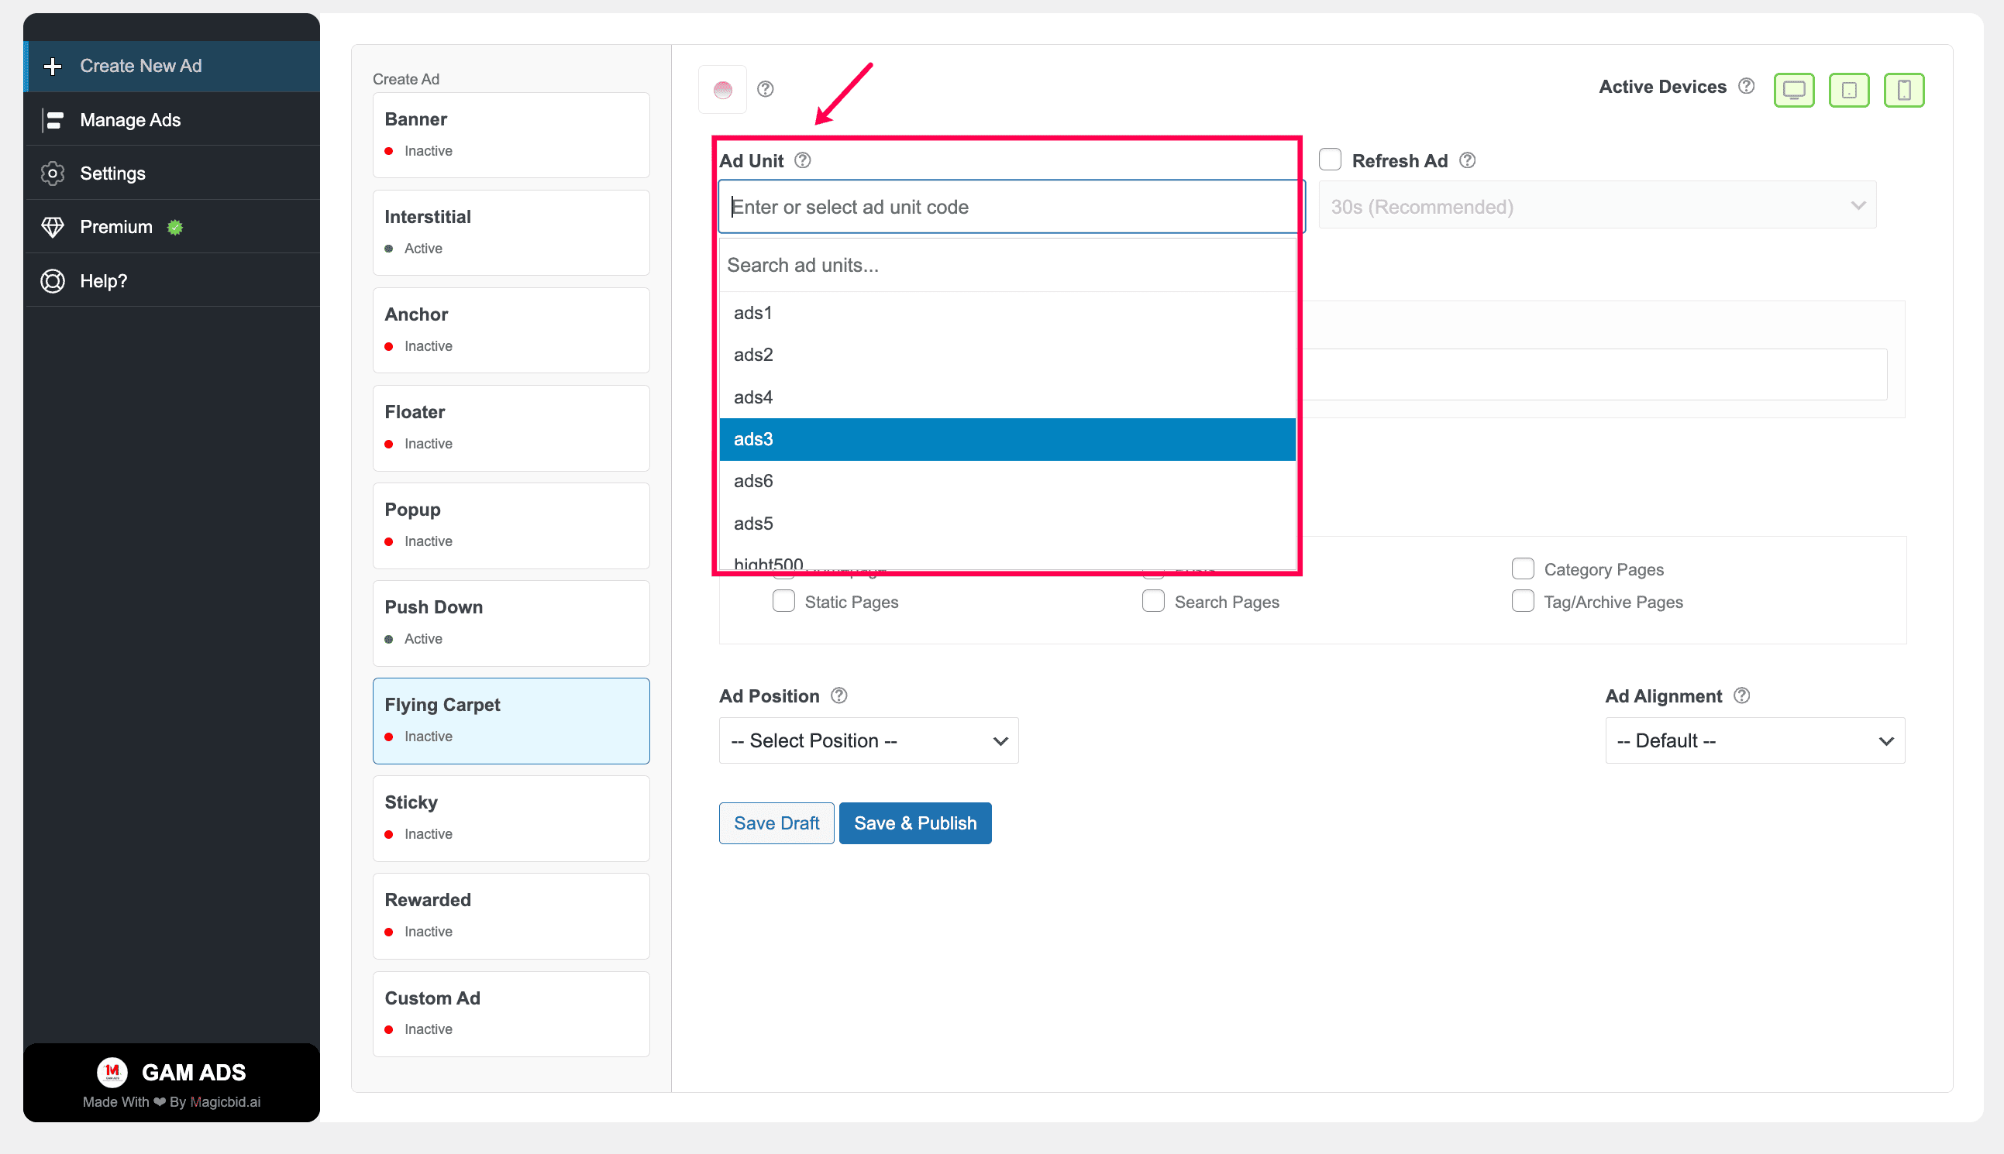Click the help icon beside the pink swatch
Image resolution: width=2004 pixels, height=1154 pixels.
click(x=765, y=89)
